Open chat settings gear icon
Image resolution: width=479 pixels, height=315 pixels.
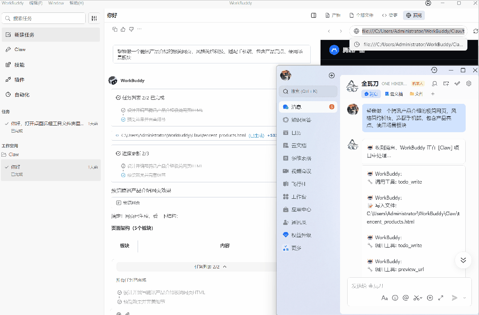[469, 84]
